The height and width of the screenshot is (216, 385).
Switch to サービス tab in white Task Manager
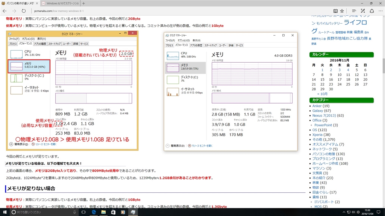(239, 45)
